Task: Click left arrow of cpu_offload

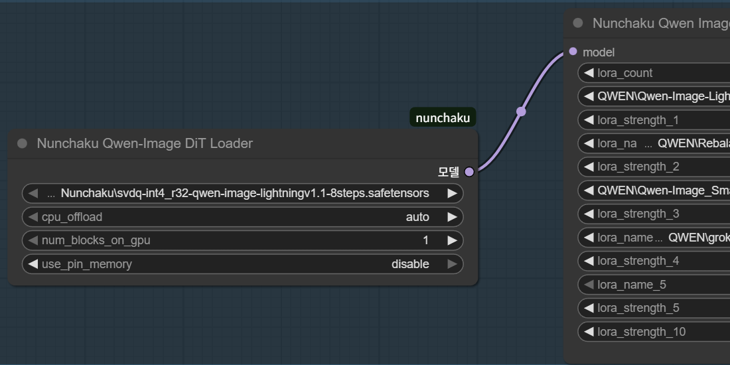Action: 33,217
